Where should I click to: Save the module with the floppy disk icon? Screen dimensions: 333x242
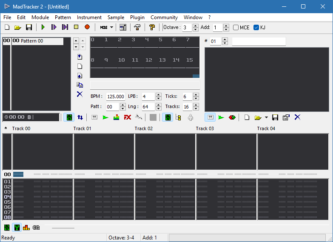(28, 27)
